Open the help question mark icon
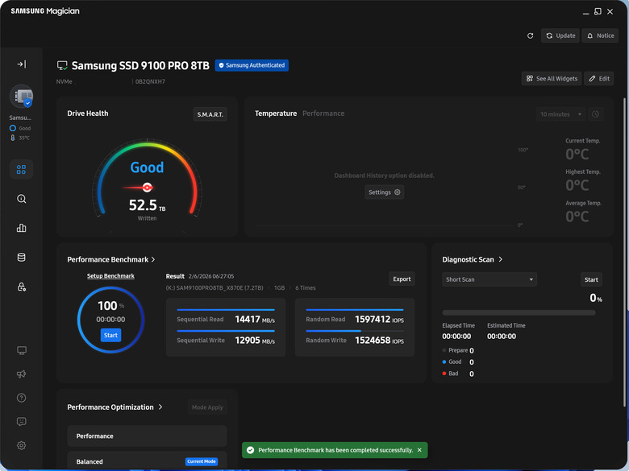Viewport: 629px width, 471px height. tap(21, 398)
